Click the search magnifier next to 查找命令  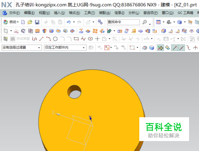144,22
